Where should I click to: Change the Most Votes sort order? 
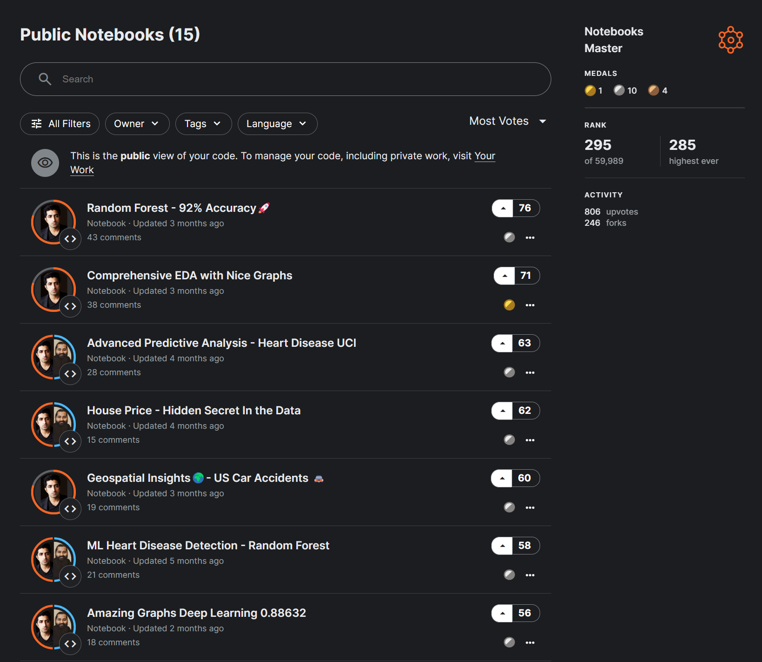coord(507,121)
